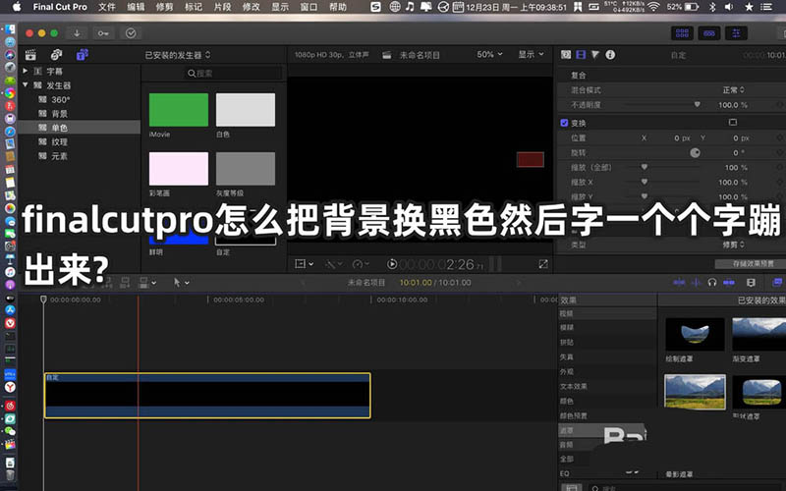The image size is (786, 491).
Task: Toggle the effects browser button
Action: [x=777, y=283]
